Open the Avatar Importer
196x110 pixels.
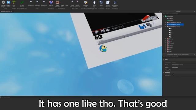click(x=108, y=4)
